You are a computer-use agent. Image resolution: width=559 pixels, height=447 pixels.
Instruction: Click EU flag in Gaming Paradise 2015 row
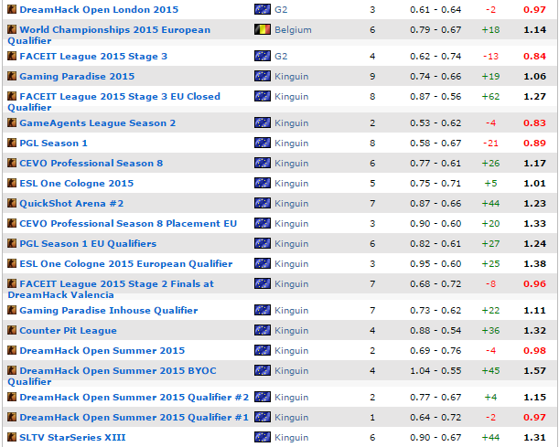point(263,76)
